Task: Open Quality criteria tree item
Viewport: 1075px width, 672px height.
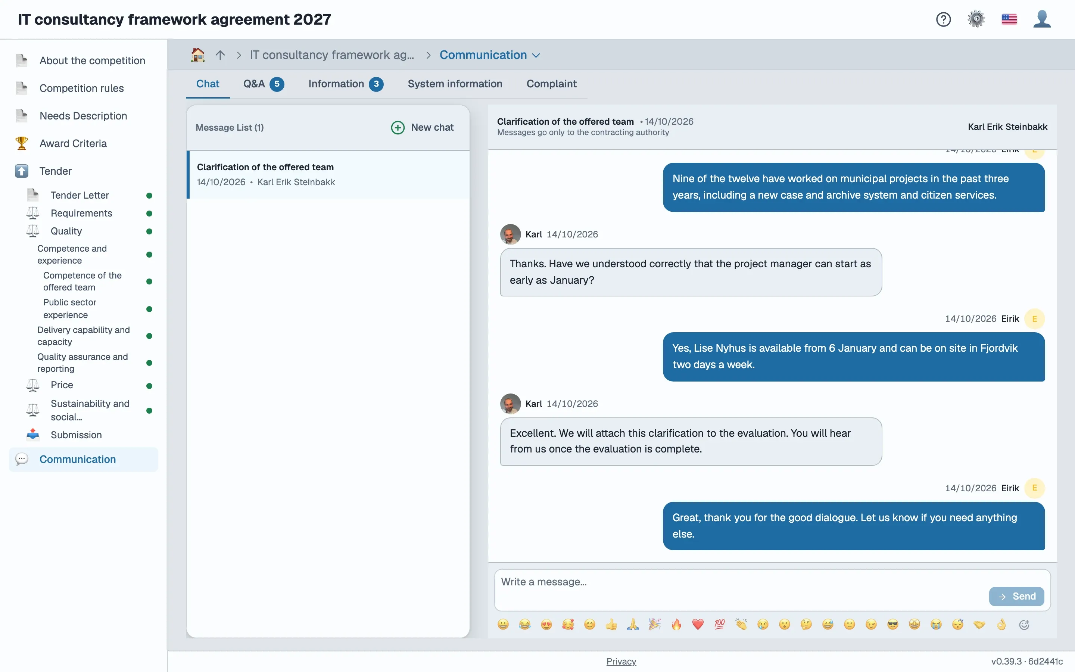Action: 66,231
